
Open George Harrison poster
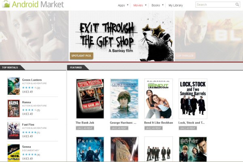click(124, 99)
